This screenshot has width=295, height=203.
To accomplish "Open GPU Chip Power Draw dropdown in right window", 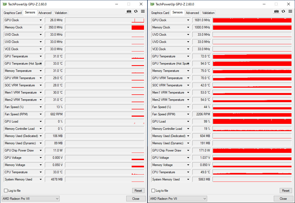I will (x=188, y=150).
